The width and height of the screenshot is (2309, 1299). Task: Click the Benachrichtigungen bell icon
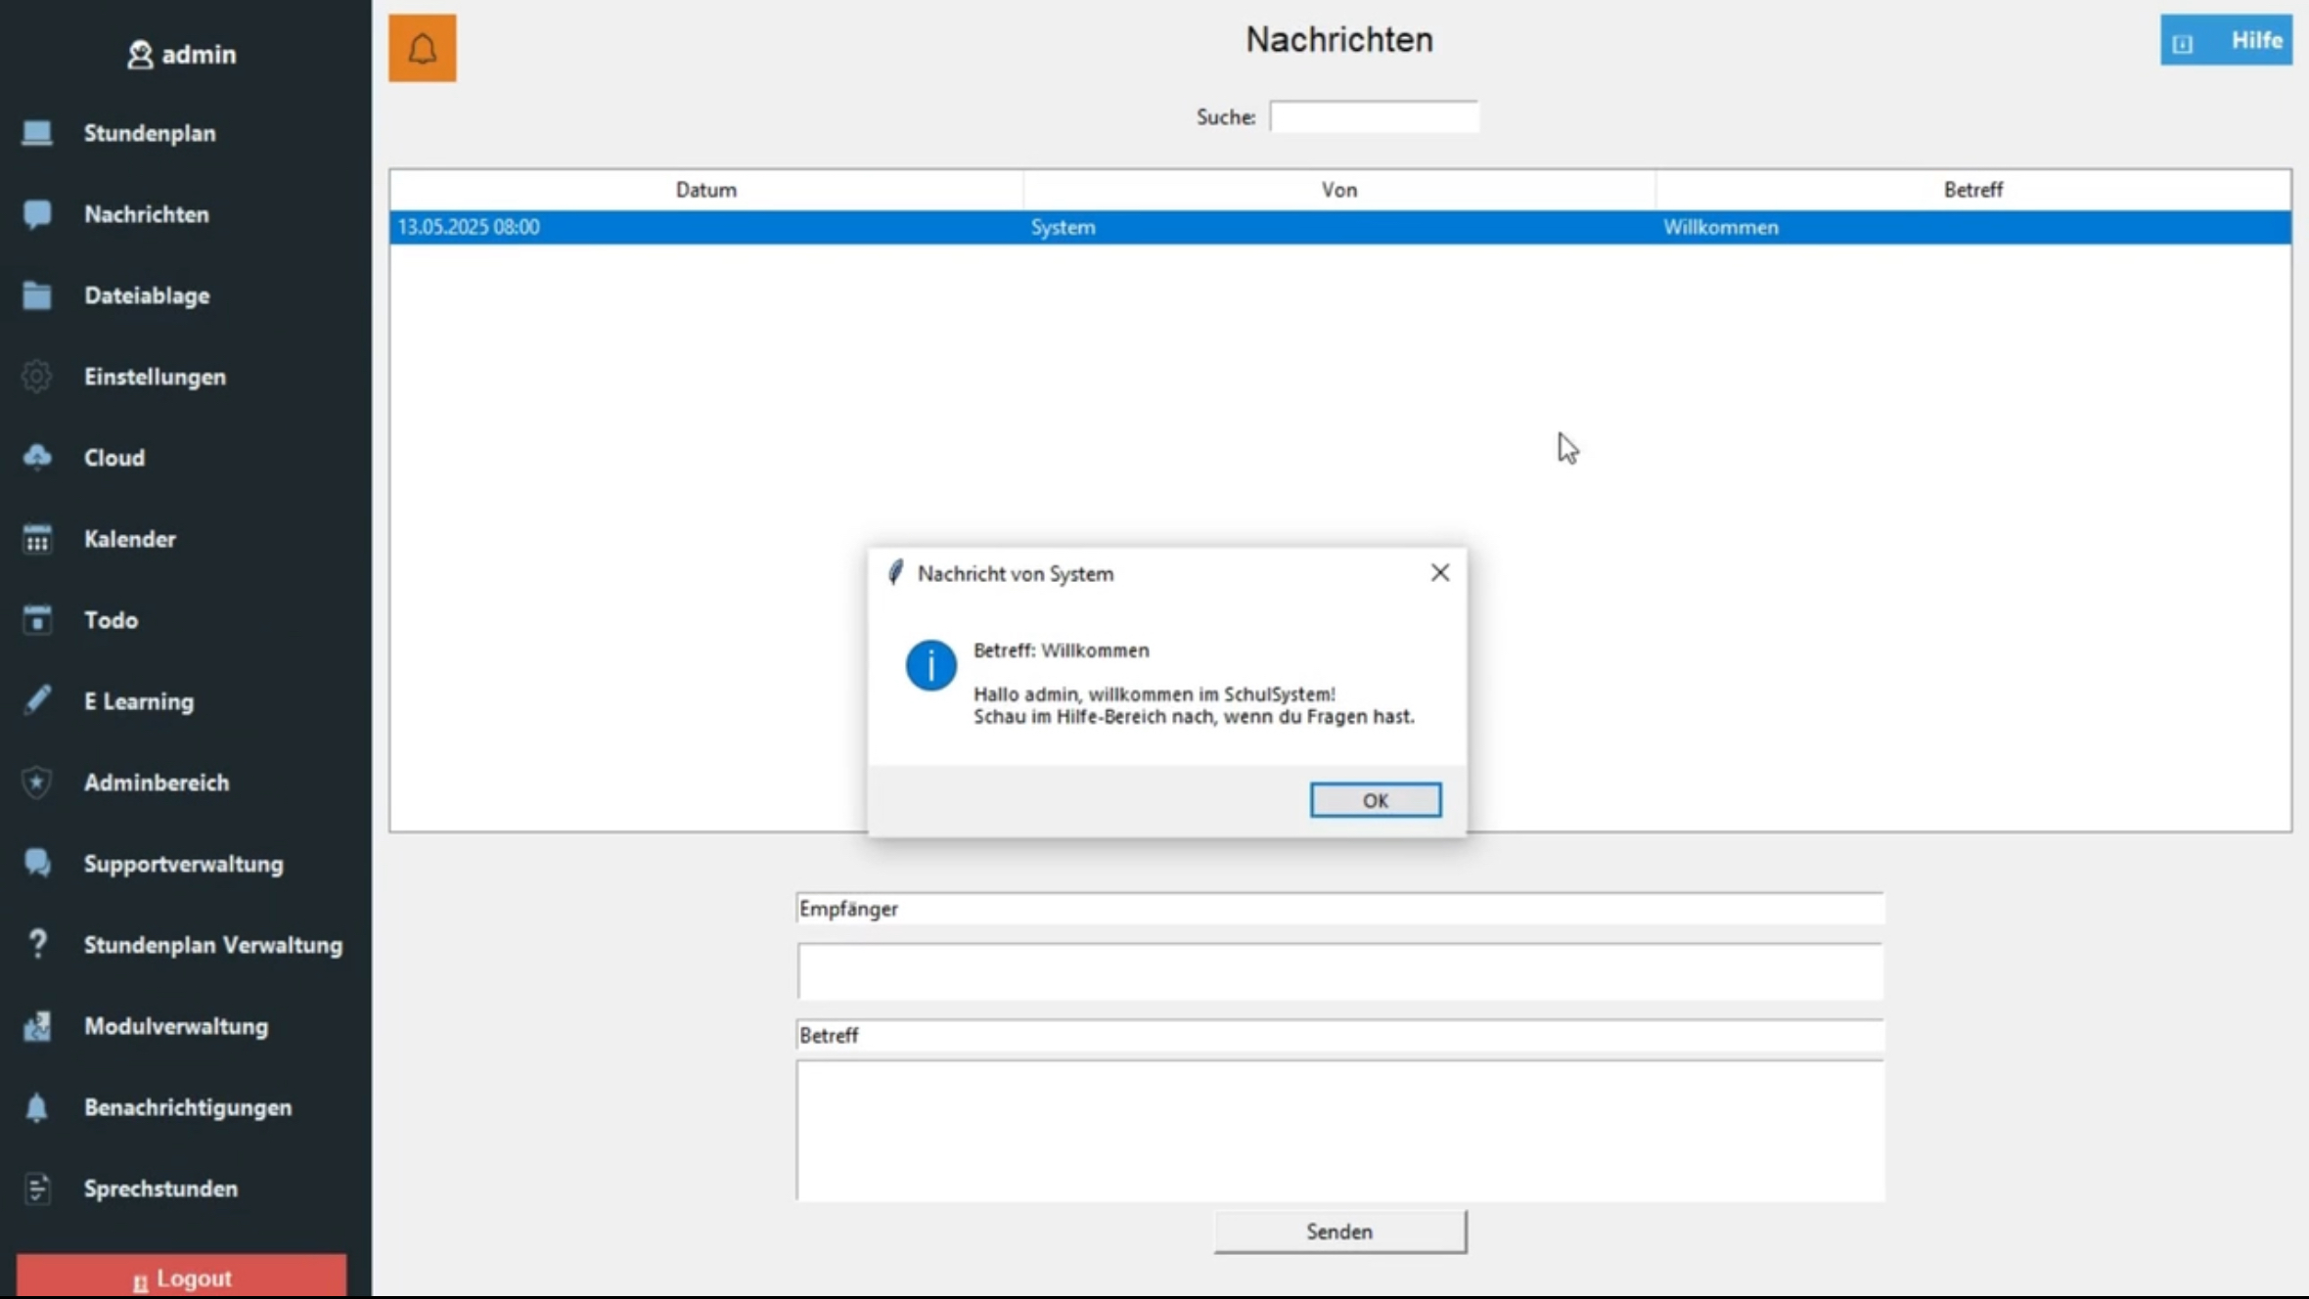tap(37, 1106)
